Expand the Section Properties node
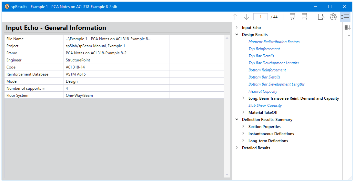The image size is (354, 182). coord(243,126)
